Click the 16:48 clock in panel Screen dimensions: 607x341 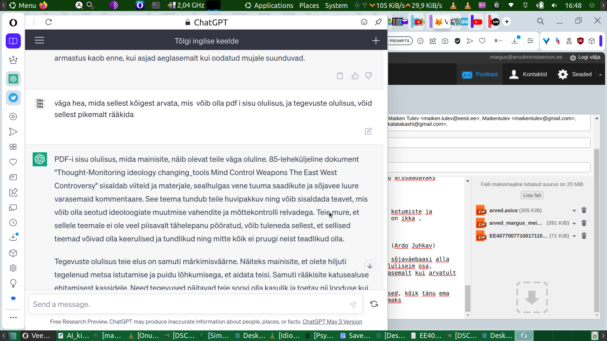click(573, 5)
